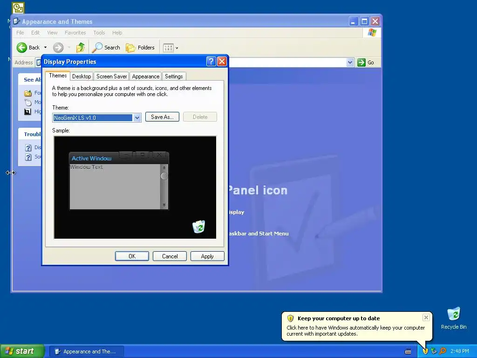Viewport: 477px width, 358px height.
Task: Switch to the Appearance tab
Action: point(146,76)
